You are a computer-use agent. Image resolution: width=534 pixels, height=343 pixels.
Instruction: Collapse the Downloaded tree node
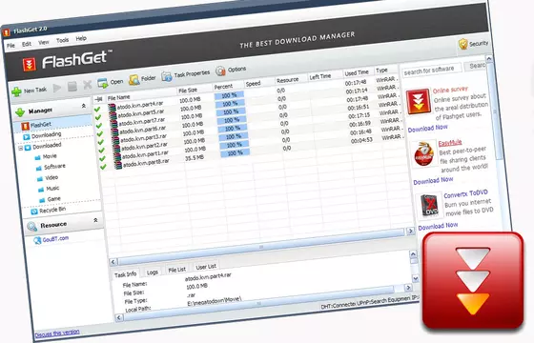coord(20,149)
